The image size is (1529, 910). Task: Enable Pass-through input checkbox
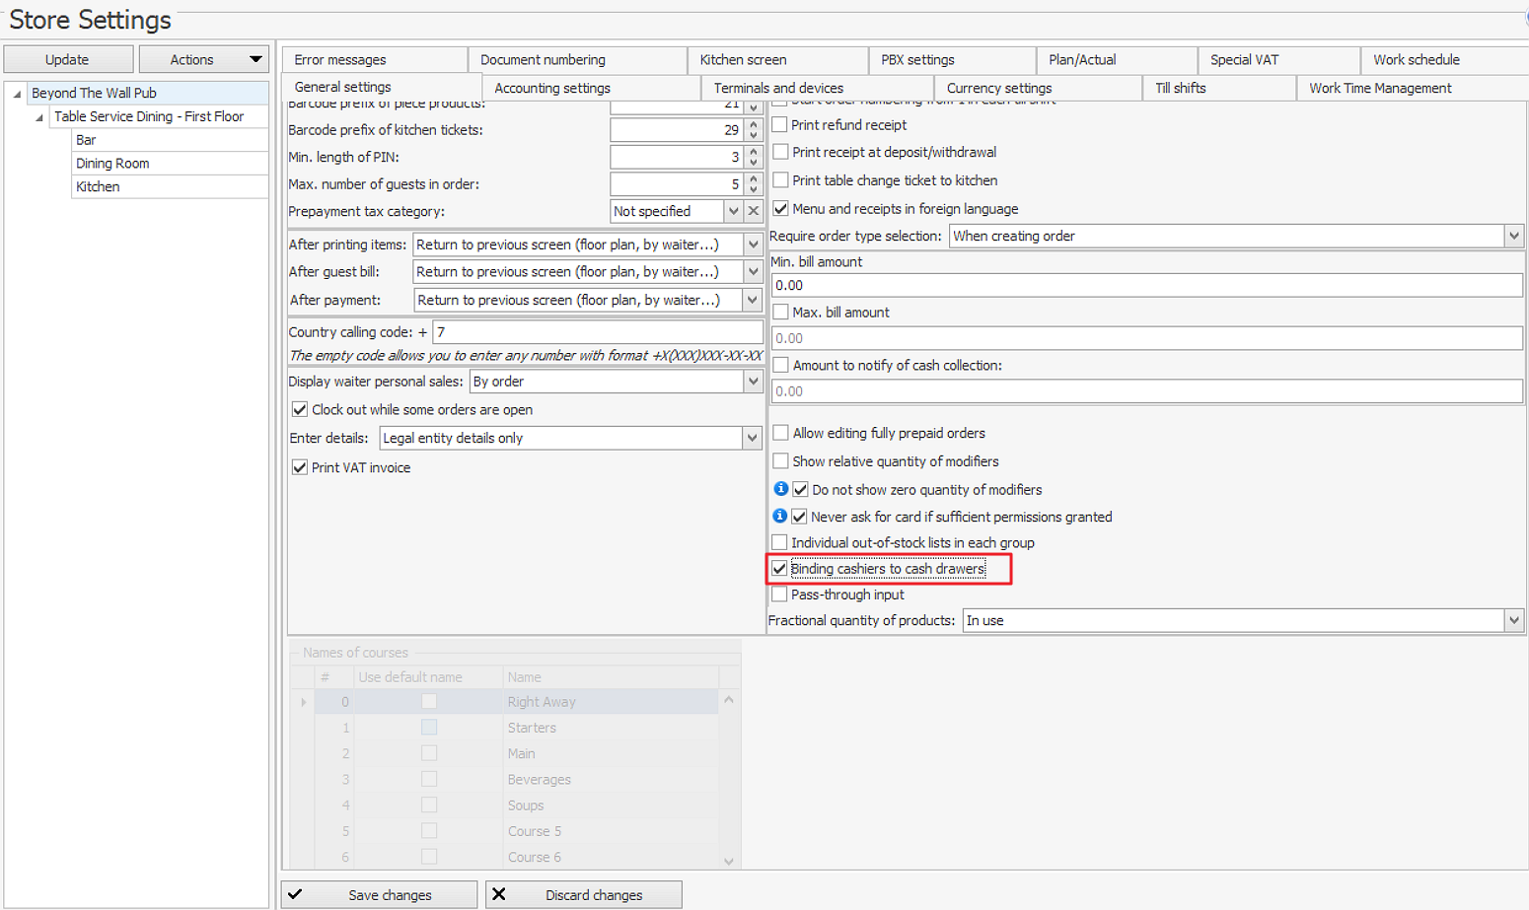(779, 595)
